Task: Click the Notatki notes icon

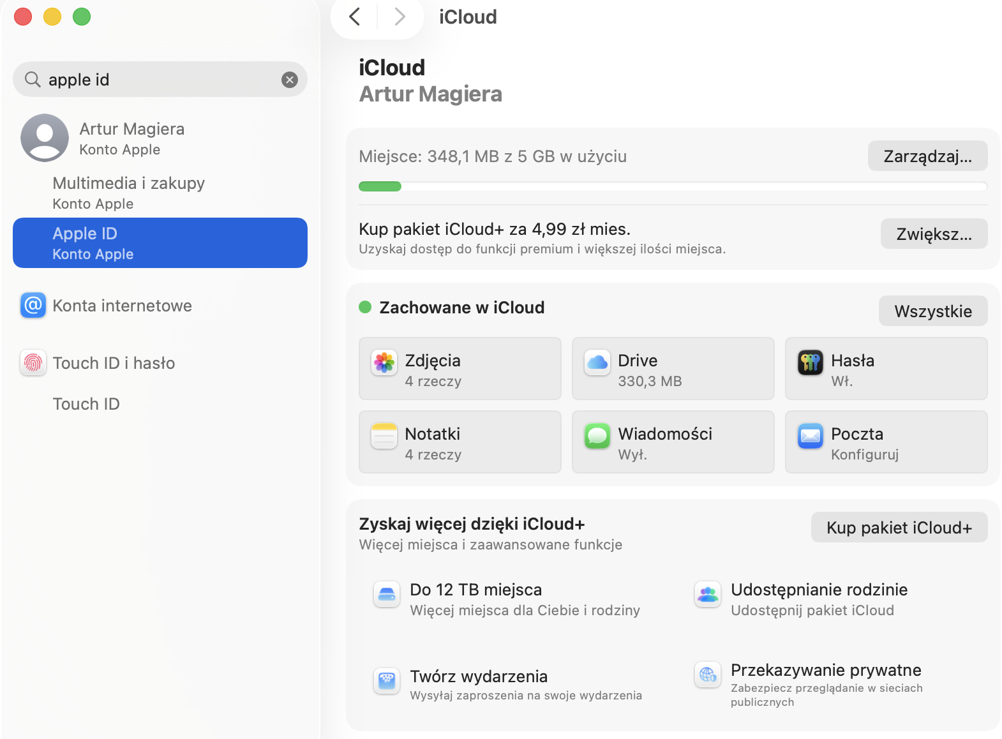Action: [384, 437]
